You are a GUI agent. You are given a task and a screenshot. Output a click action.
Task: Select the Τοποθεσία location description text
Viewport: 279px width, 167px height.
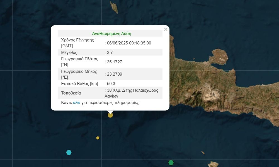tap(132, 93)
